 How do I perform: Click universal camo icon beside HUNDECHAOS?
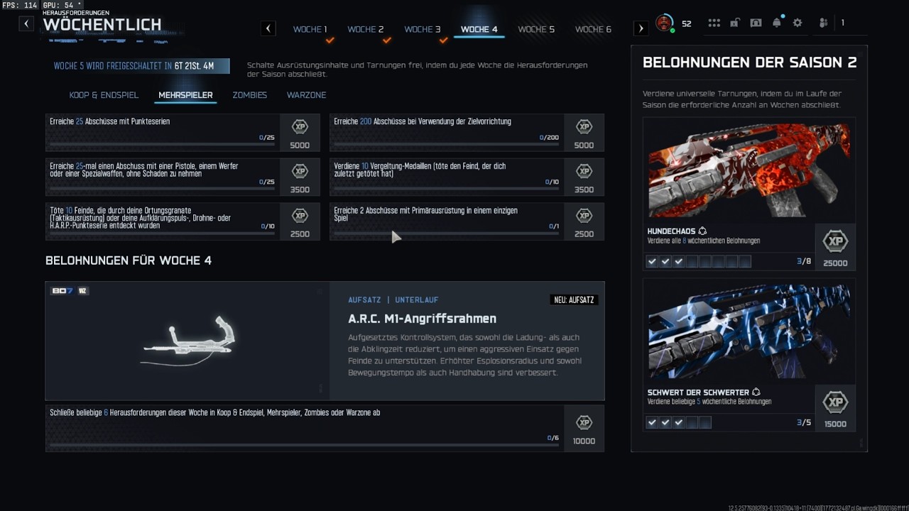coord(702,231)
